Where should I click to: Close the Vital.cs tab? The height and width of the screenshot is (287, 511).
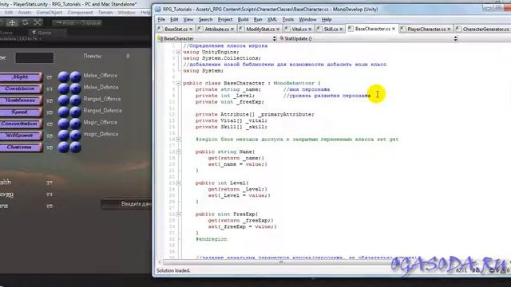point(310,29)
